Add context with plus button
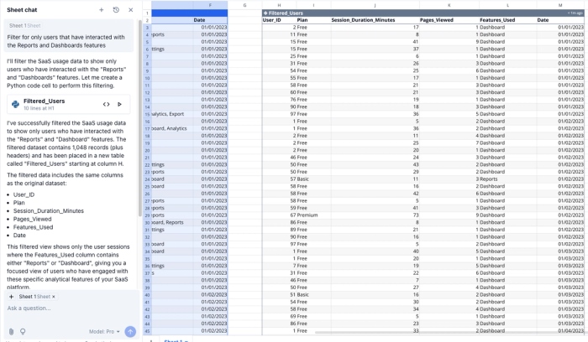The width and height of the screenshot is (588, 342). pos(11,297)
